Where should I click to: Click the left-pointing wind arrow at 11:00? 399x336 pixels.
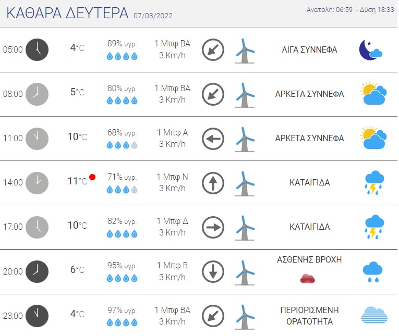(x=213, y=139)
